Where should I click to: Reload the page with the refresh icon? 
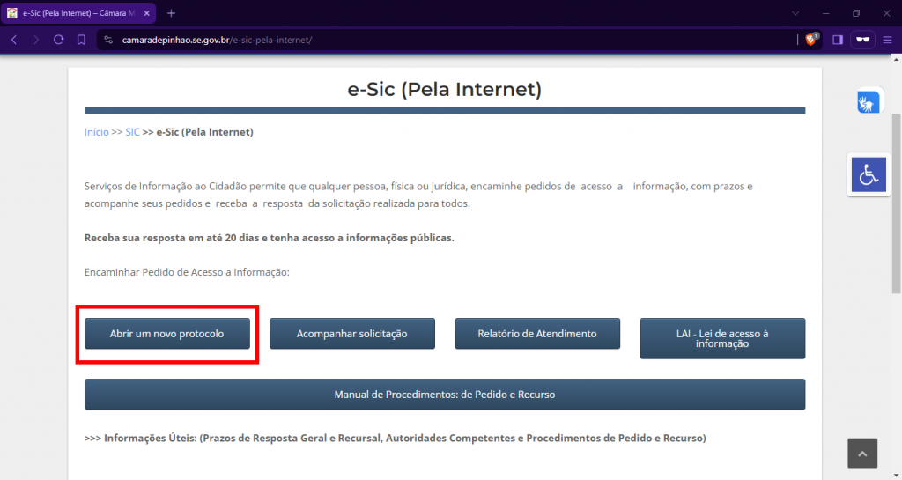pyautogui.click(x=58, y=40)
